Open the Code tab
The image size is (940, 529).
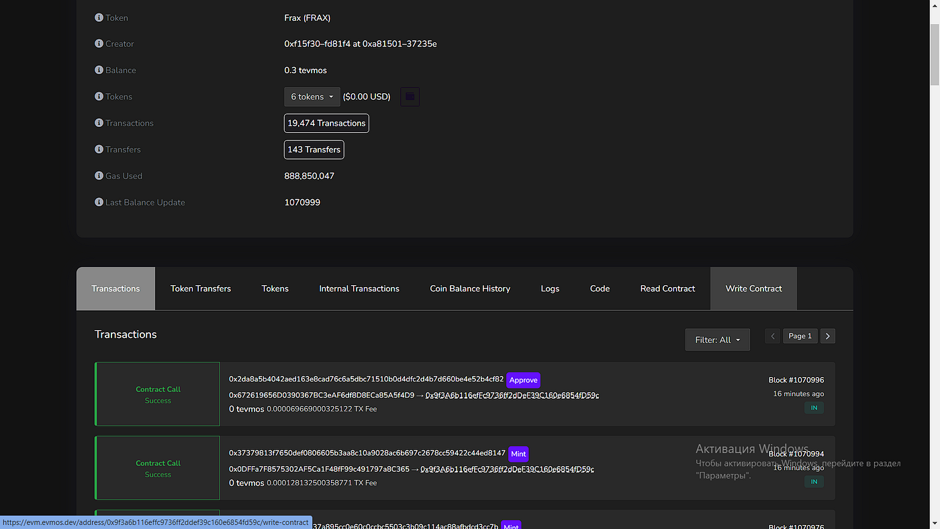[600, 289]
